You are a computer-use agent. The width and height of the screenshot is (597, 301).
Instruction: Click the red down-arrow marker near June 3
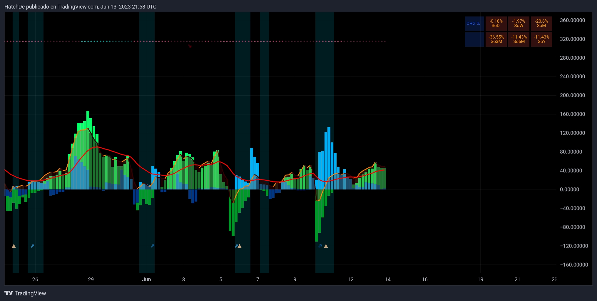[x=190, y=46]
